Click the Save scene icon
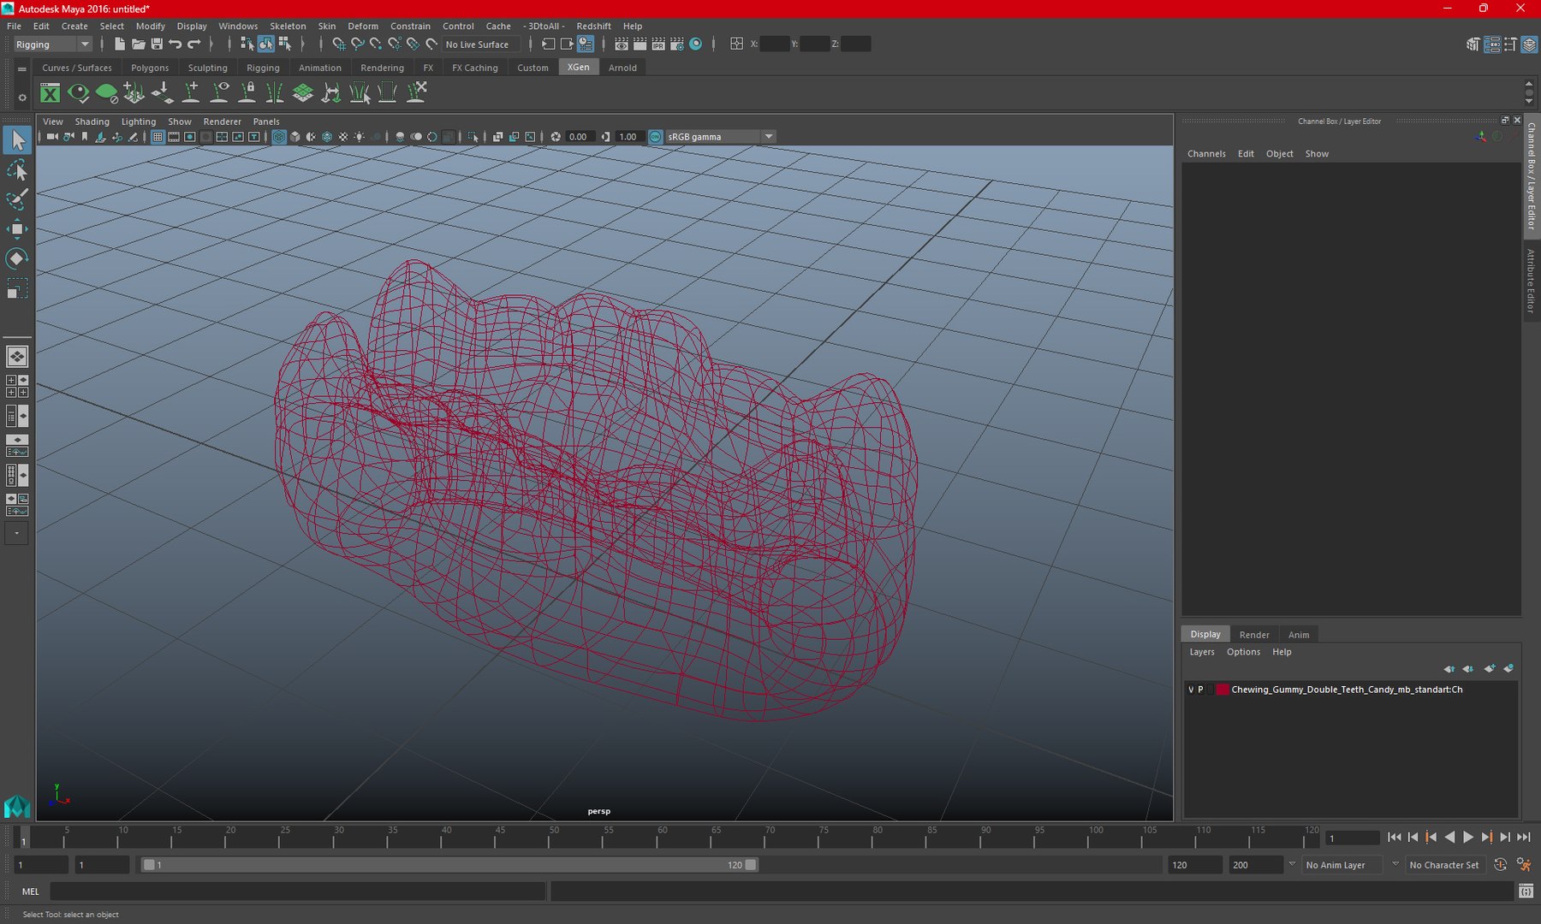Viewport: 1541px width, 924px height. pyautogui.click(x=157, y=44)
